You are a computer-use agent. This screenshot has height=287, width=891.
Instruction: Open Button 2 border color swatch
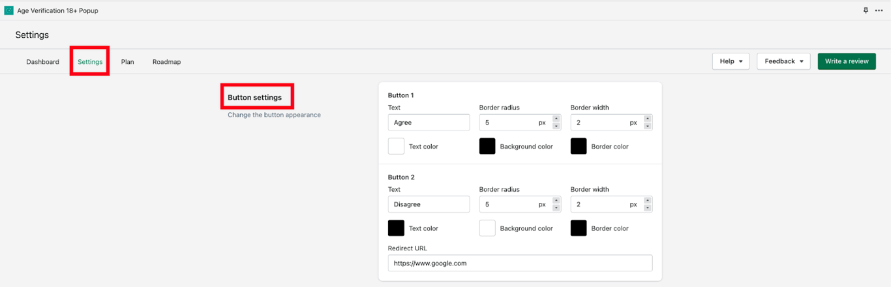point(579,228)
